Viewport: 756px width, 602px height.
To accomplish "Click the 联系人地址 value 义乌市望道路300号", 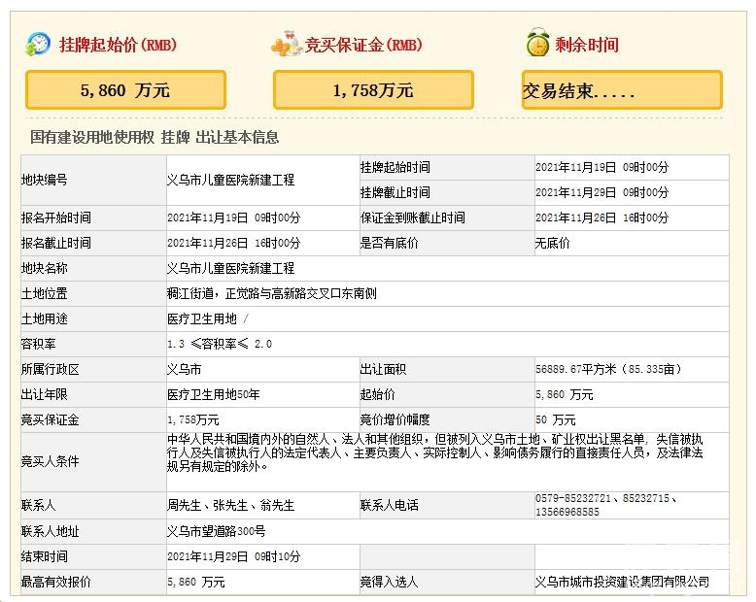I will [217, 531].
